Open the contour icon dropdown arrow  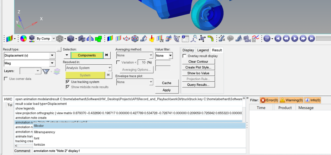tap(15, 39)
